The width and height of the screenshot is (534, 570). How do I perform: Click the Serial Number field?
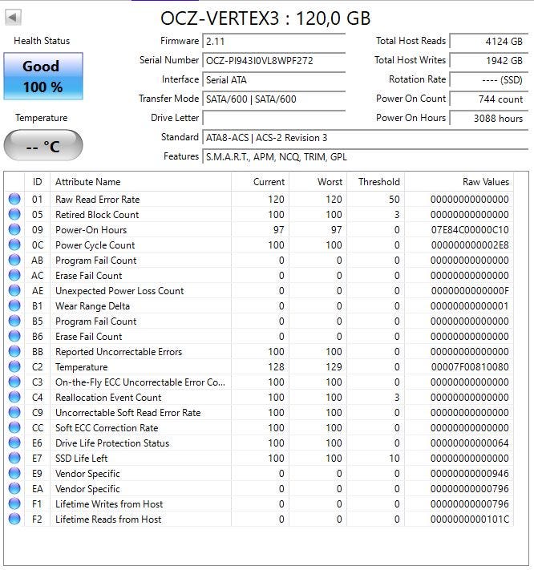tap(273, 60)
